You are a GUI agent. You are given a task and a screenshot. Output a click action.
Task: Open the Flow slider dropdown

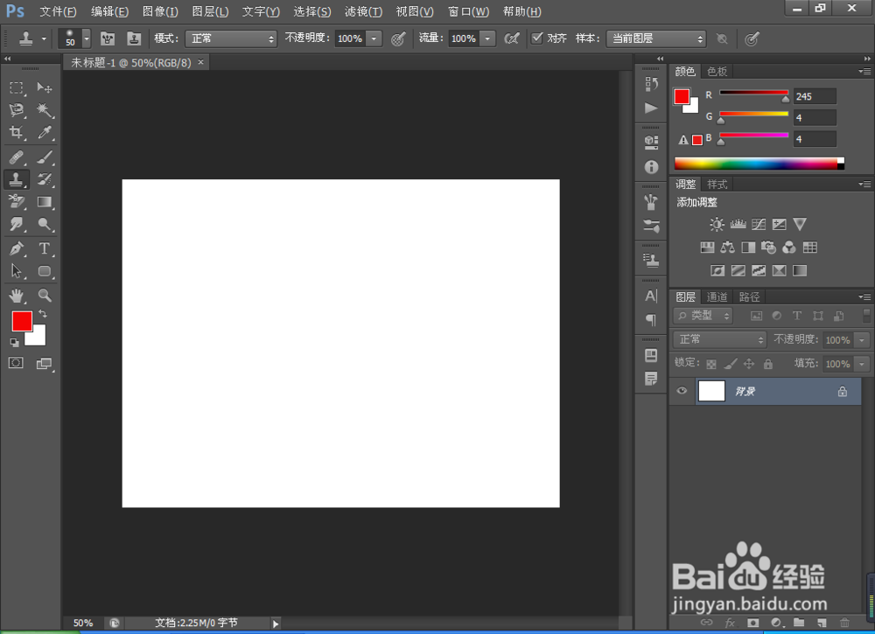point(487,38)
